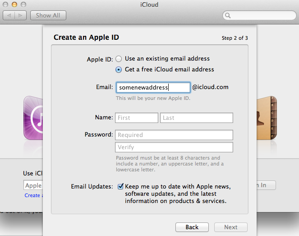Click the toolbar search field
The width and height of the screenshot is (299, 236).
coord(259,15)
